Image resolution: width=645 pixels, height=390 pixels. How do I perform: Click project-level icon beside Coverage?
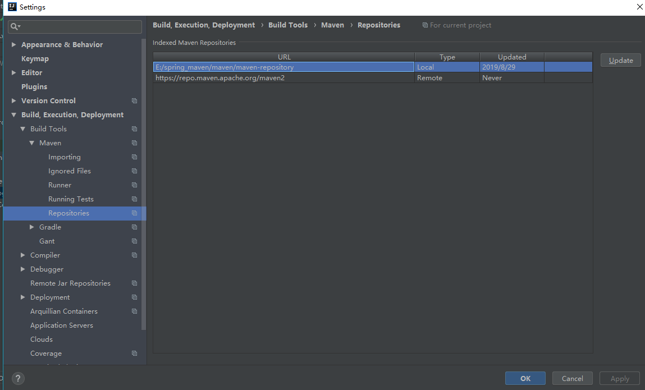(134, 354)
